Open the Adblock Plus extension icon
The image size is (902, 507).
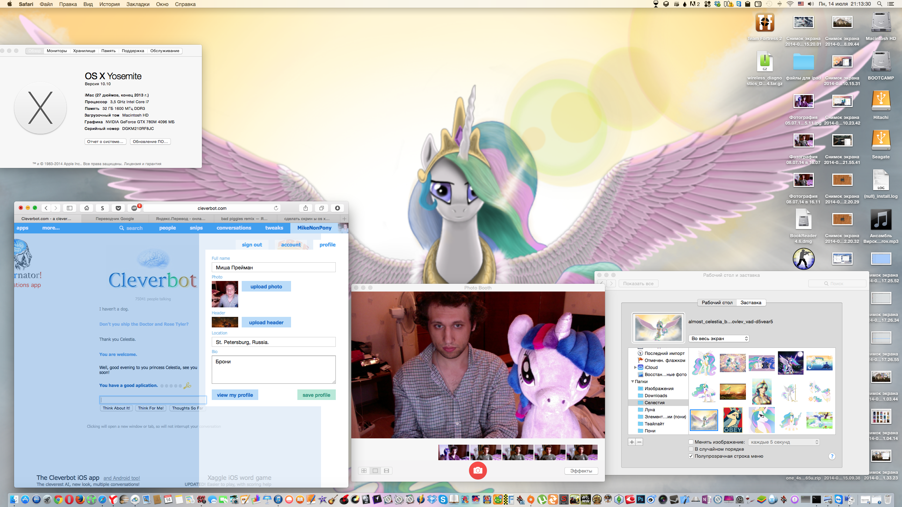(134, 208)
